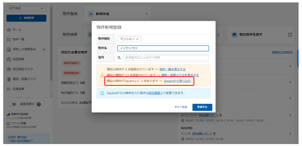This screenshot has height=146, width=302.
Task: Click the map icon beside 地図検索
Action: pyautogui.click(x=9, y=59)
